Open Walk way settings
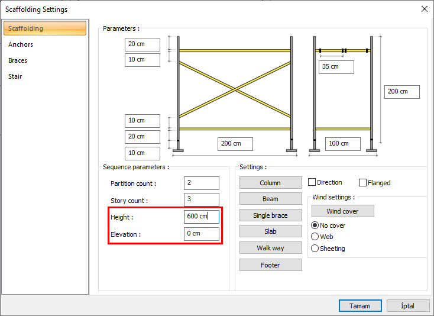 coord(270,248)
